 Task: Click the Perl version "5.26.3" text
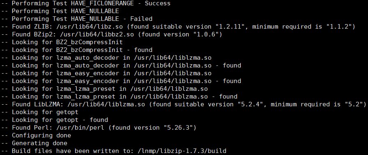coord(179,128)
